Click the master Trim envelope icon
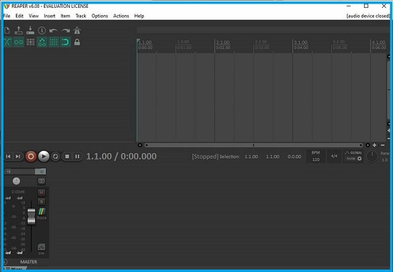This screenshot has width=393, height=272. (42, 248)
